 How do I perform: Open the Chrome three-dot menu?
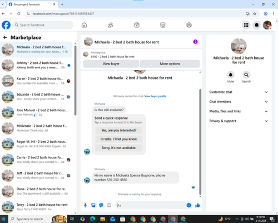point(274,14)
